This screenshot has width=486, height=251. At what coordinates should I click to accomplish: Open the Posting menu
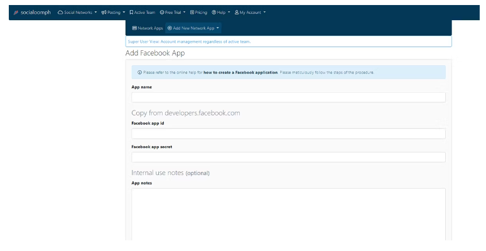tap(114, 13)
